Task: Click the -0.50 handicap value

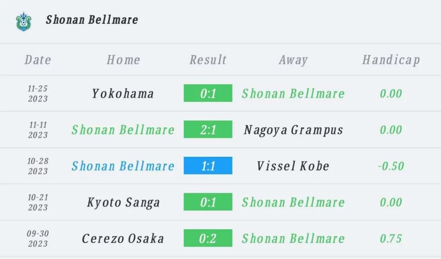Action: click(391, 166)
